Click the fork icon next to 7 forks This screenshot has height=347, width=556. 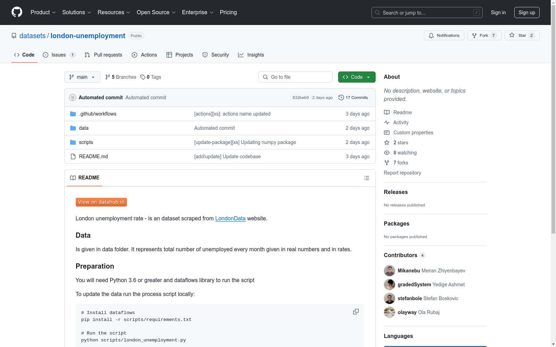click(387, 163)
